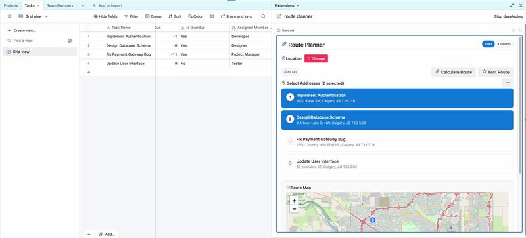
Task: Select Grid view in the views sidebar
Action: point(40,52)
